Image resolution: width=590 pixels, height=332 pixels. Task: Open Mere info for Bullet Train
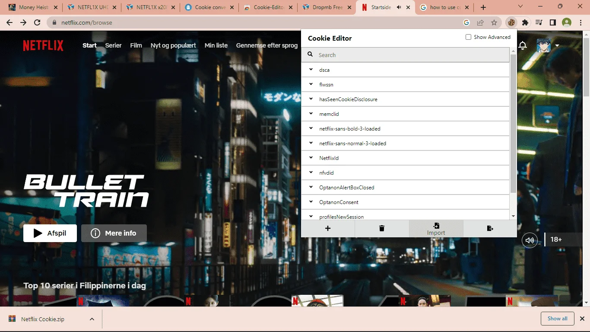pyautogui.click(x=114, y=233)
